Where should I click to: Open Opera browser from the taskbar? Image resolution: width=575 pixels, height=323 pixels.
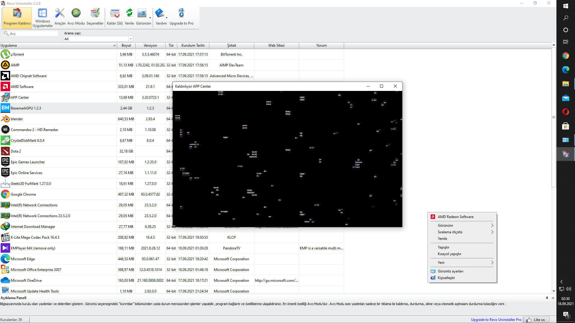(565, 112)
